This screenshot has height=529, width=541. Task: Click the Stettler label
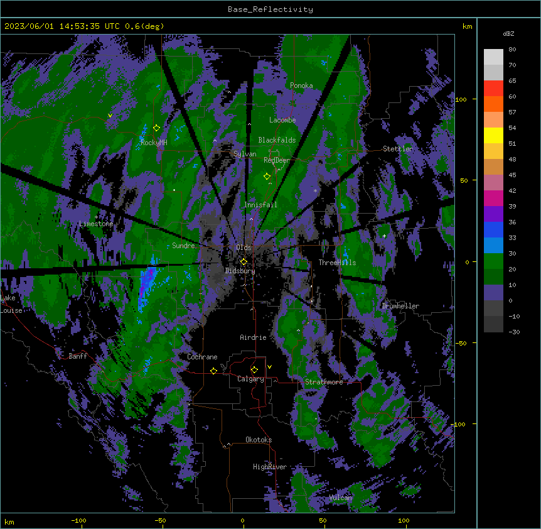coord(398,149)
